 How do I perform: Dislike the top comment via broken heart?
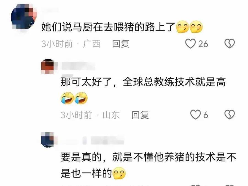[x=230, y=43]
